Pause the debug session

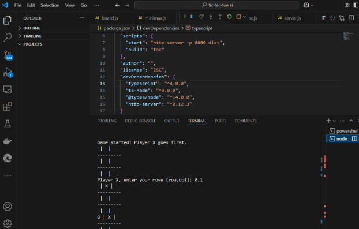click(x=192, y=17)
